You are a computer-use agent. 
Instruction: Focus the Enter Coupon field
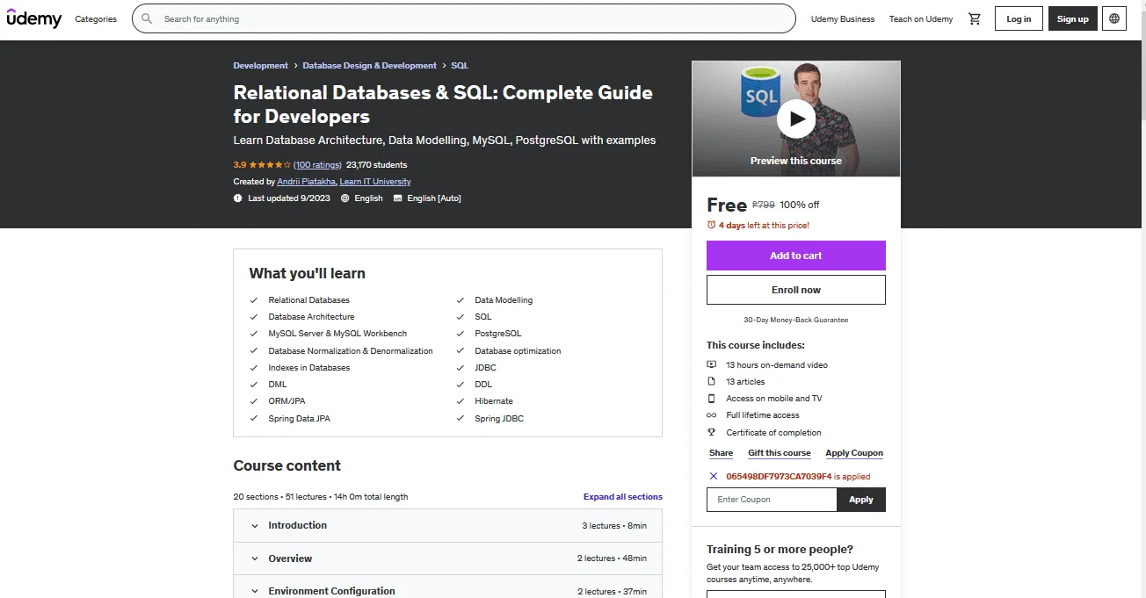click(x=772, y=500)
